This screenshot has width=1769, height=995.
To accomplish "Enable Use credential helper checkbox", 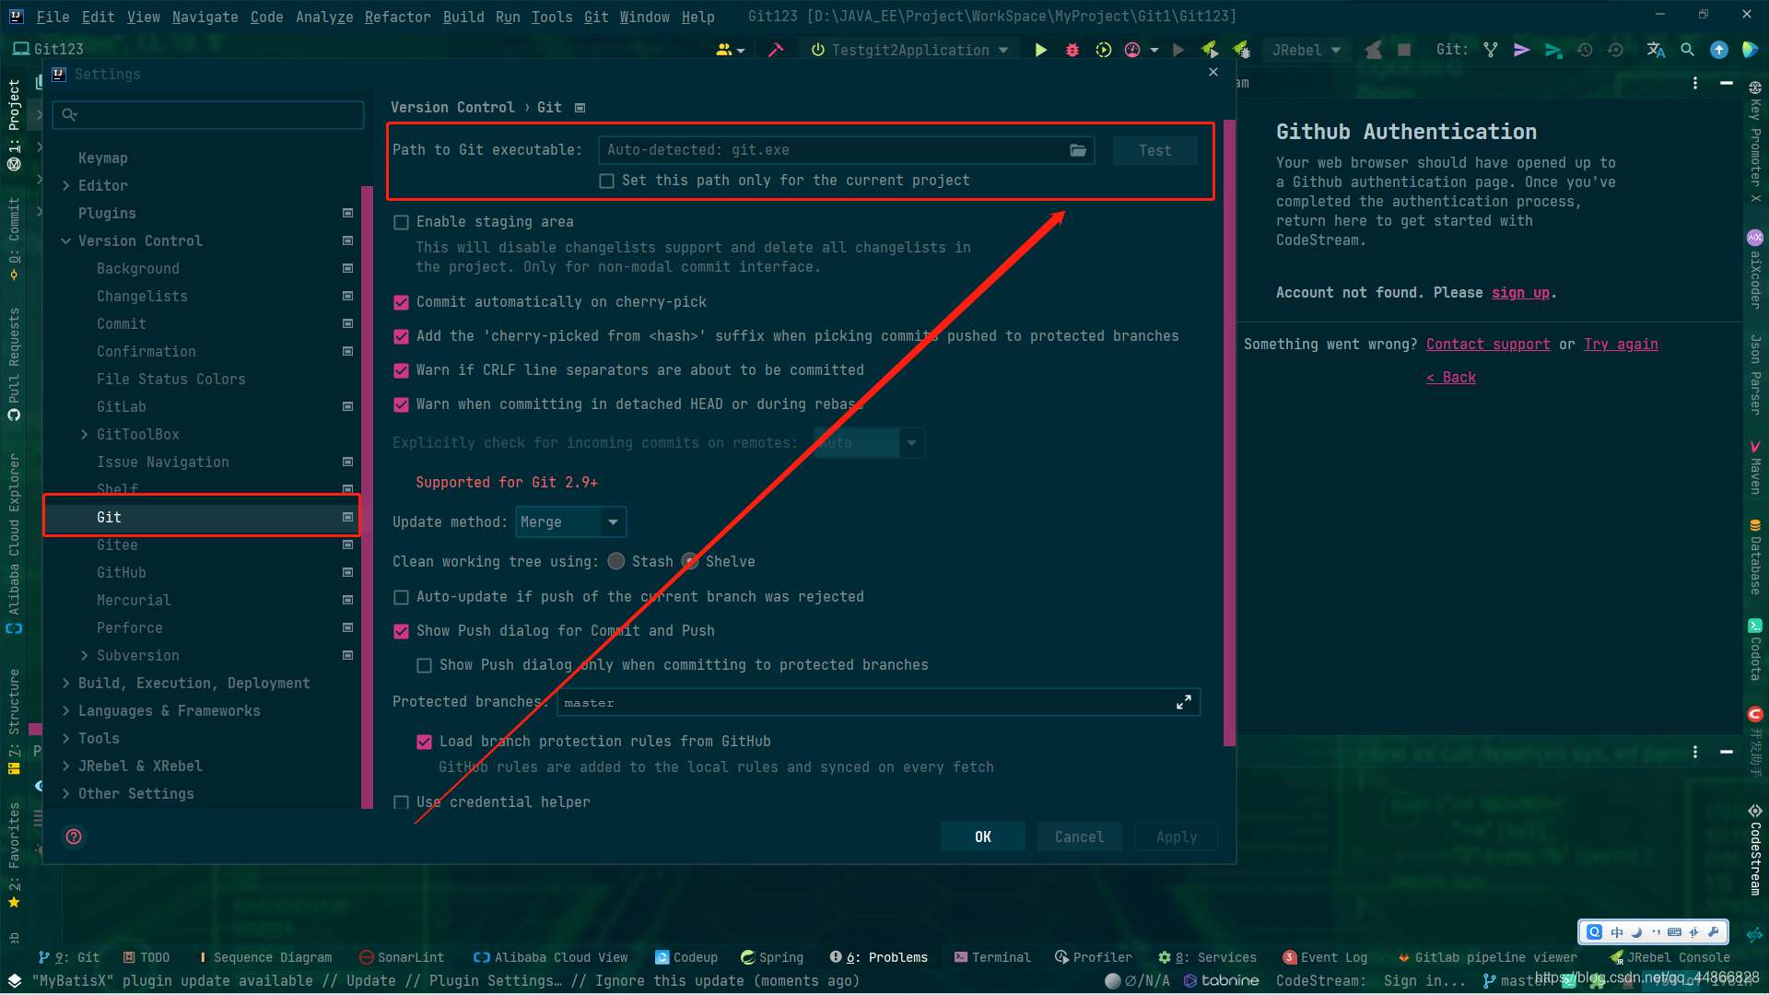I will click(x=401, y=802).
